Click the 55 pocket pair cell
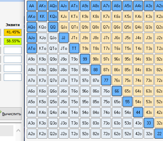 [127, 101]
